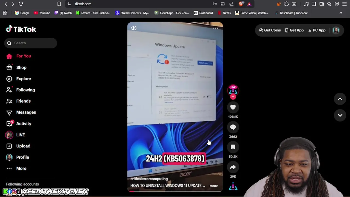Open the StreamElements bookmark
350x197 pixels.
[x=132, y=13]
